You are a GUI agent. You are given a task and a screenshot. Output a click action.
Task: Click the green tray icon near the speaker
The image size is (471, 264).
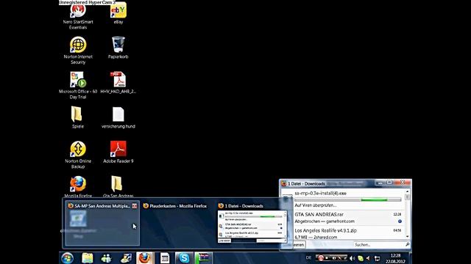pos(361,258)
